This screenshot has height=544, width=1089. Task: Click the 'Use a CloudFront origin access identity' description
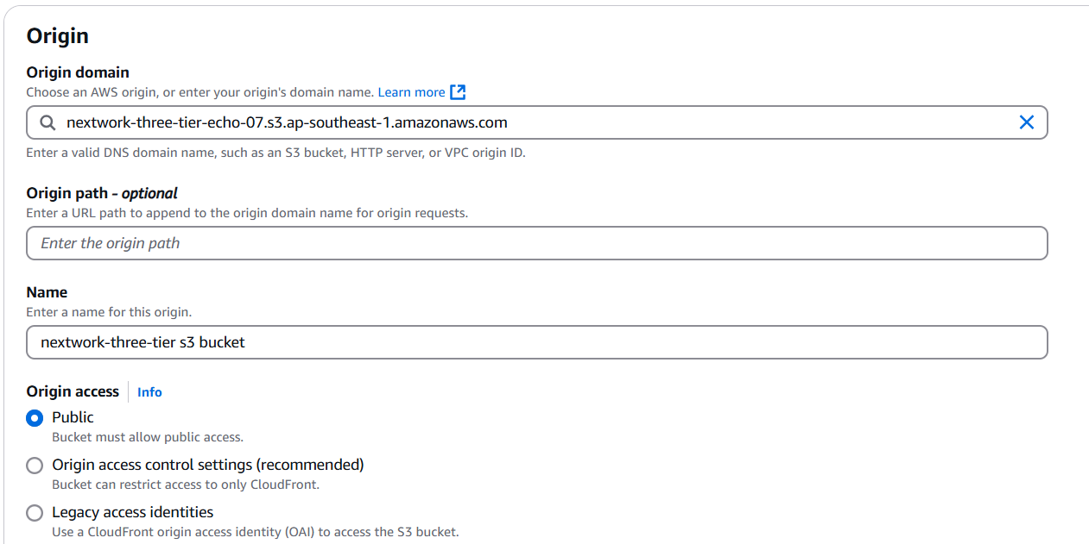pyautogui.click(x=255, y=532)
